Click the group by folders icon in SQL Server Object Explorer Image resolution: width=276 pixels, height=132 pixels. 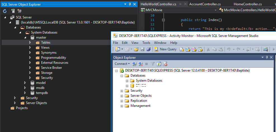pos(19,11)
